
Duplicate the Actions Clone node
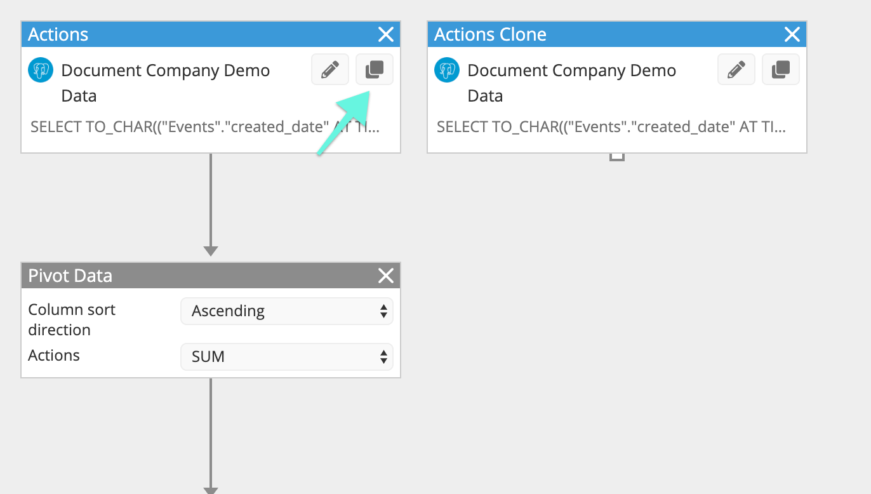[x=781, y=69]
